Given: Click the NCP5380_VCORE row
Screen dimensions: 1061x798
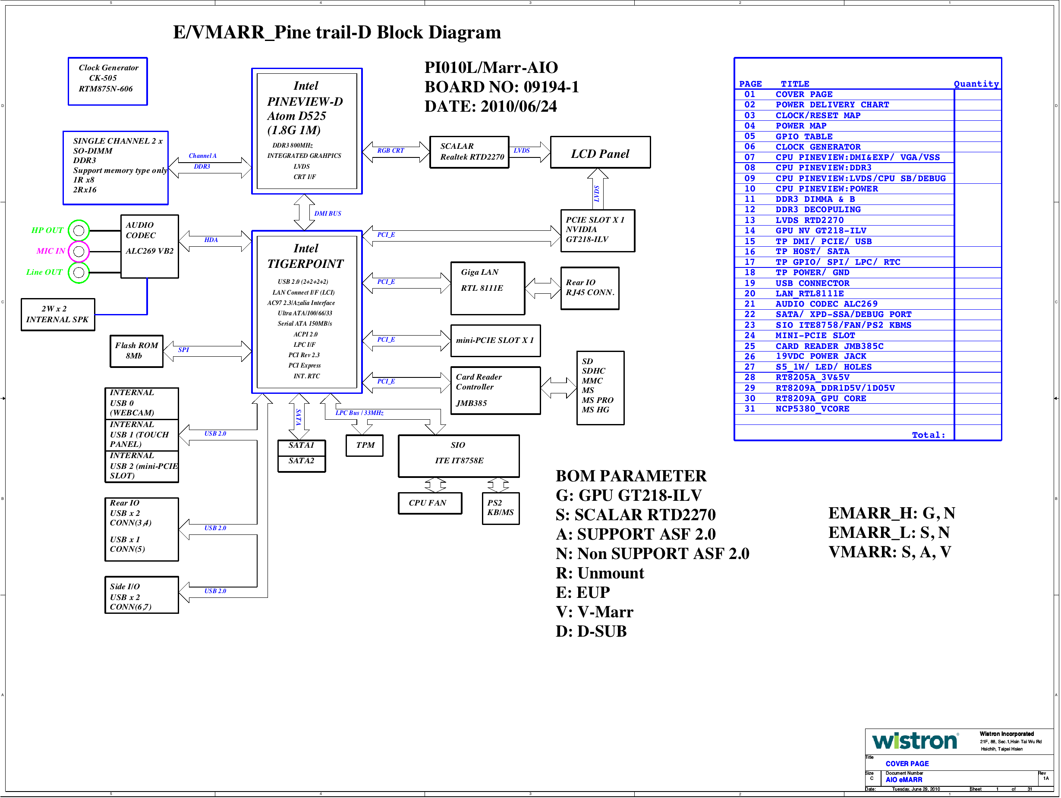Looking at the screenshot, I should click(868, 409).
